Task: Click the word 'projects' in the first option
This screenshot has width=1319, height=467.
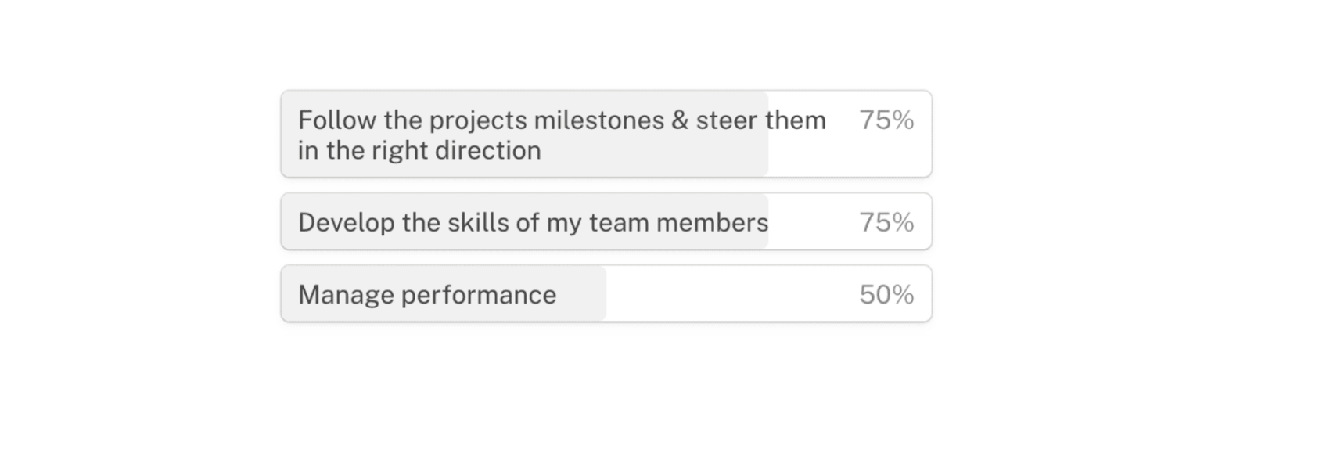Action: [x=478, y=120]
